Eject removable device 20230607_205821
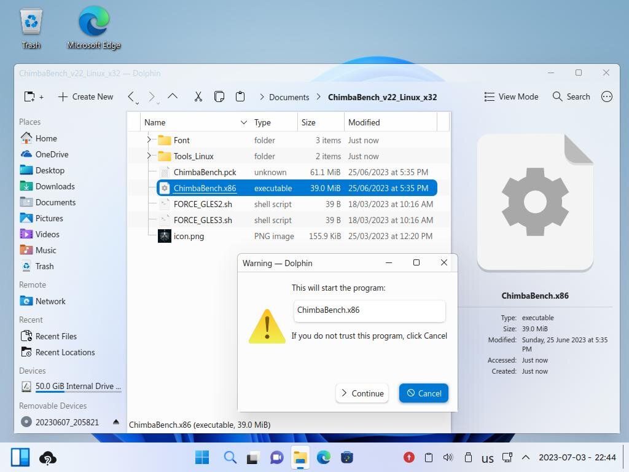Image resolution: width=629 pixels, height=472 pixels. [x=116, y=422]
